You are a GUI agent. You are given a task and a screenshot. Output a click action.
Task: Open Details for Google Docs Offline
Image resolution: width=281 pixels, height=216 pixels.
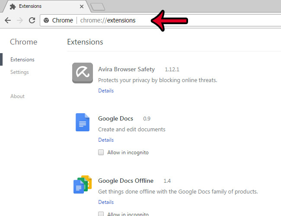tap(106, 202)
